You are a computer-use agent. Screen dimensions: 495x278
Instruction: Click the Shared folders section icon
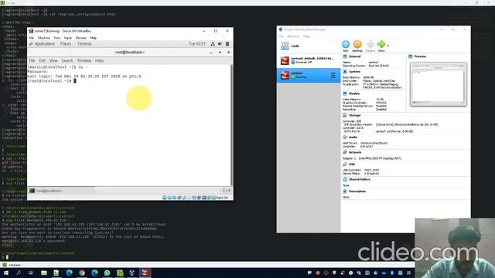[x=345, y=179]
